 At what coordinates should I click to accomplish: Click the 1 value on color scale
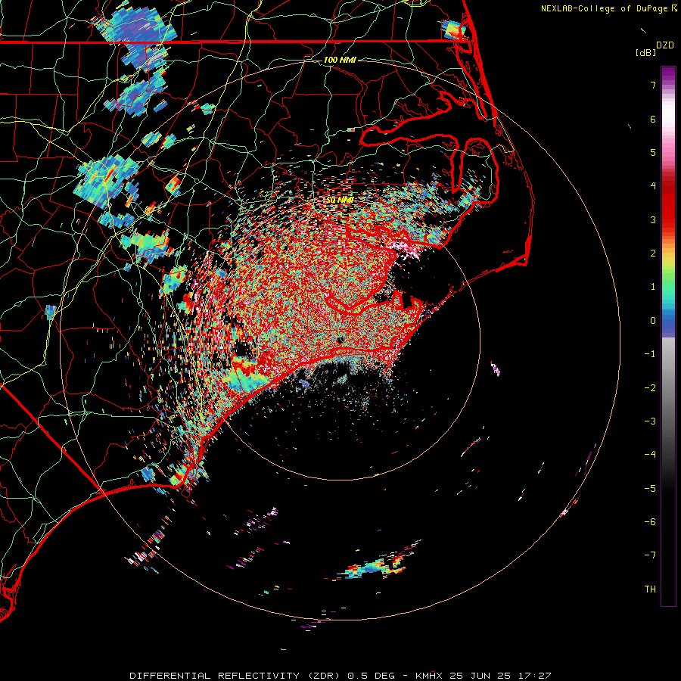point(653,287)
